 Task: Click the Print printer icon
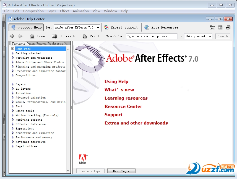click(x=85, y=36)
